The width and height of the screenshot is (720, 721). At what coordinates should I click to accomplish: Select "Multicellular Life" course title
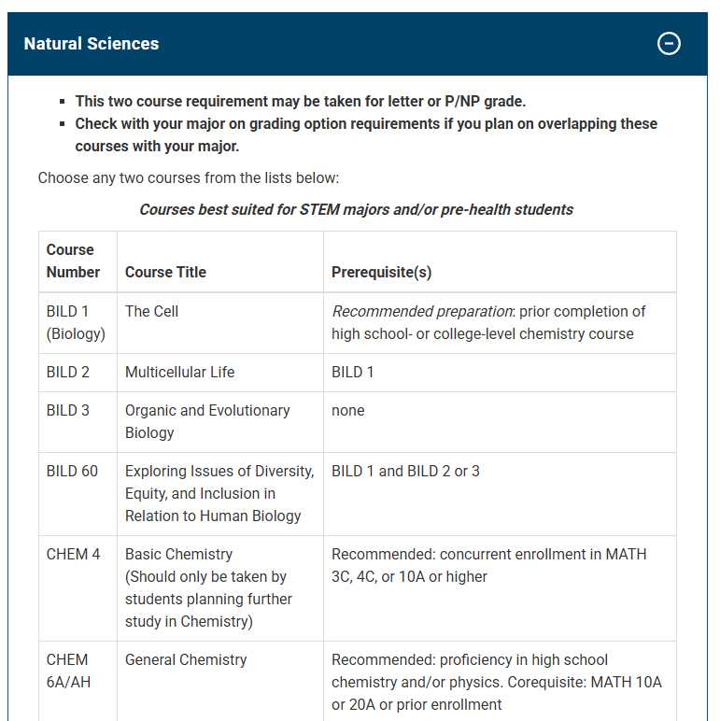[179, 372]
